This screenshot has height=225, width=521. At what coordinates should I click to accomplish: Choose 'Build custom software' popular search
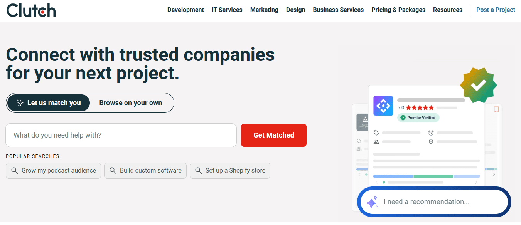pyautogui.click(x=145, y=171)
